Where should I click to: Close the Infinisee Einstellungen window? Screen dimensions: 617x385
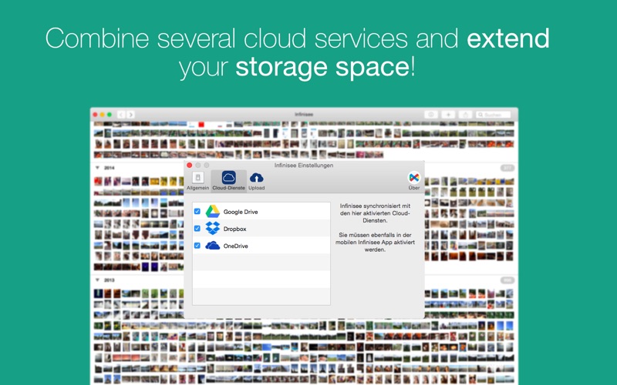pos(189,166)
